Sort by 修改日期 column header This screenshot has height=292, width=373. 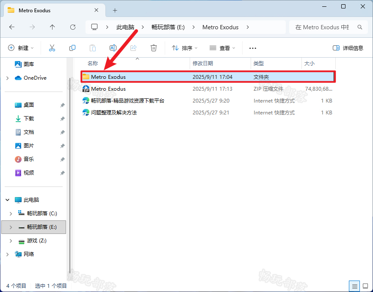point(203,63)
